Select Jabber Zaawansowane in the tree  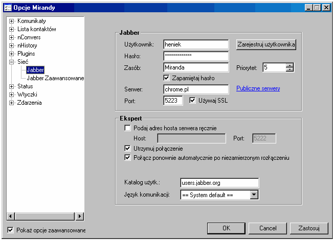(55, 79)
